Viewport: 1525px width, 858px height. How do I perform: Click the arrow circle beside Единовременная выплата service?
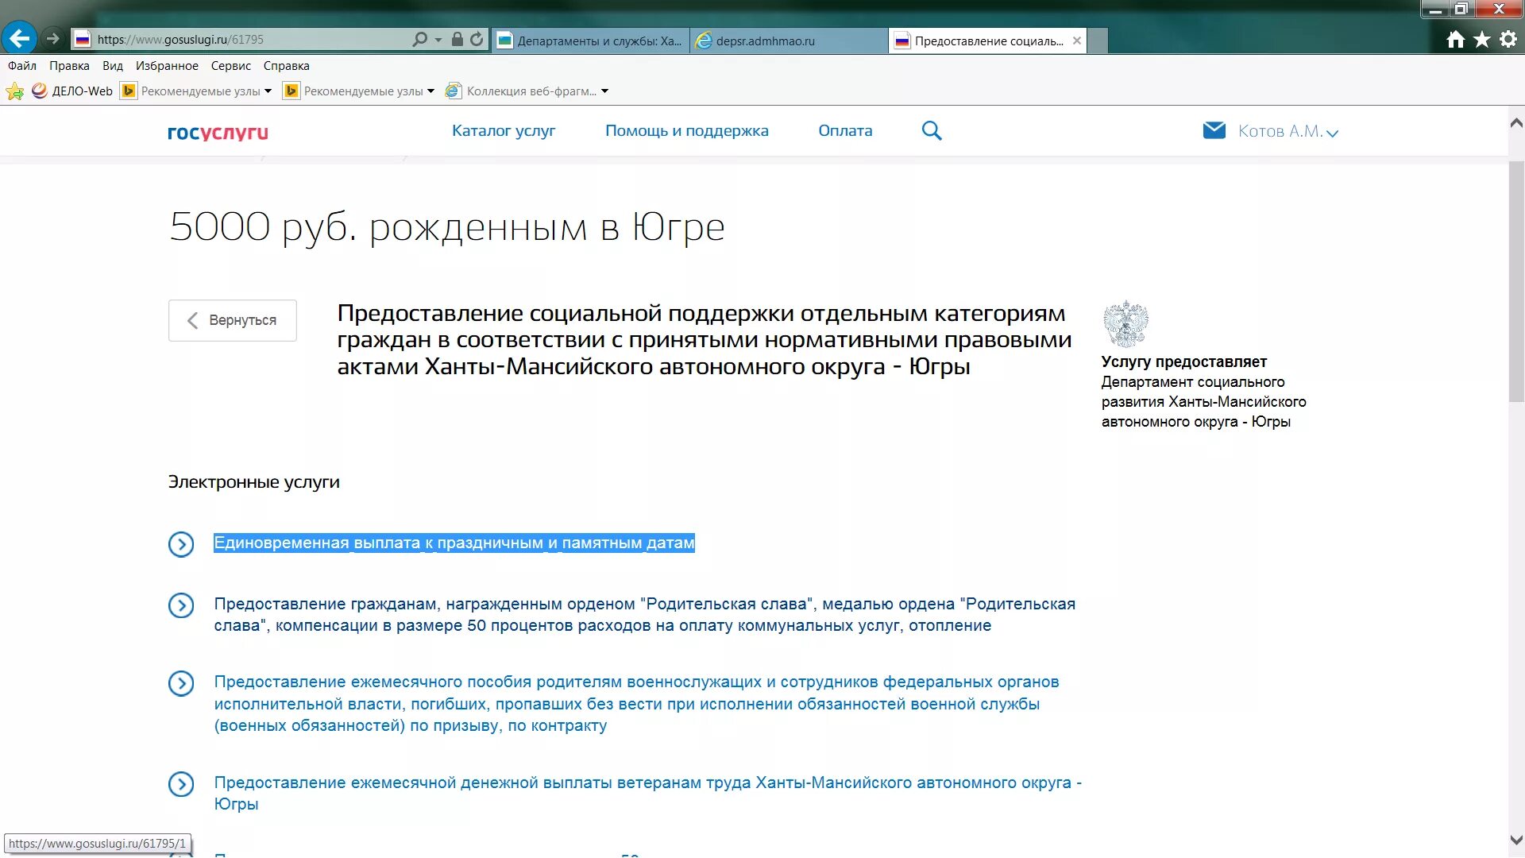coord(182,545)
